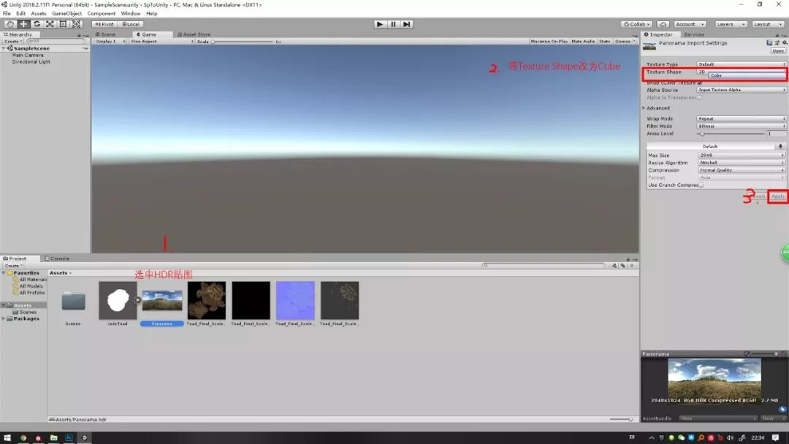Select the Scale tool
Viewport: 789px width, 444px height.
coord(50,23)
